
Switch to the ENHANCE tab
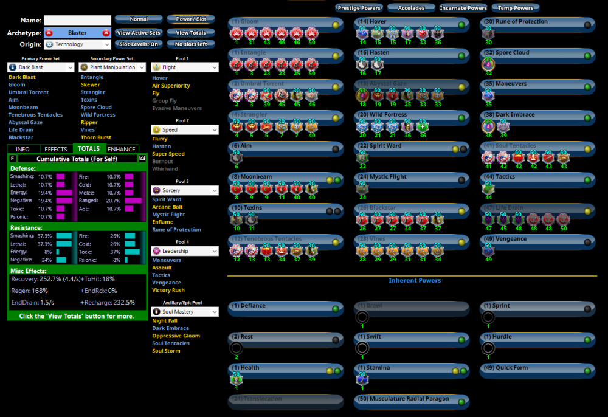(x=122, y=149)
